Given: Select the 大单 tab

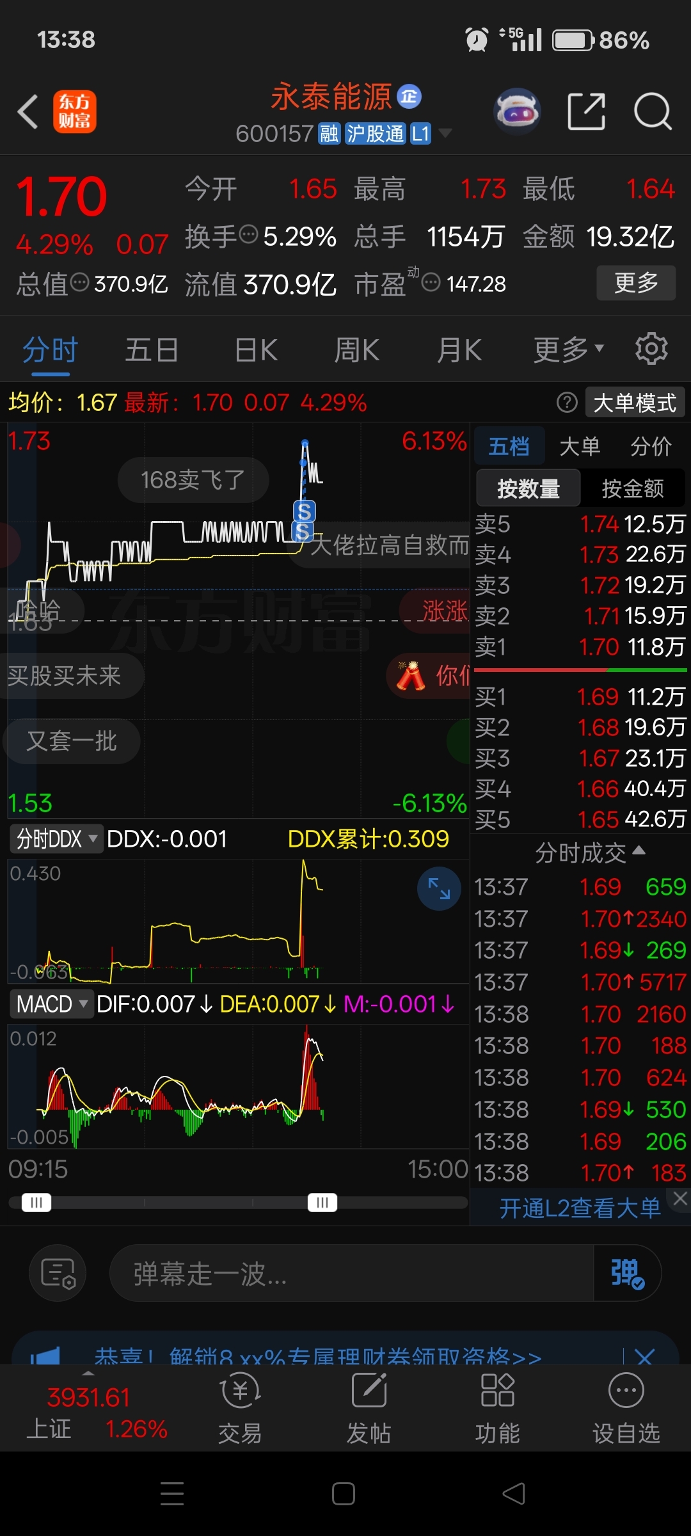Looking at the screenshot, I should [580, 445].
